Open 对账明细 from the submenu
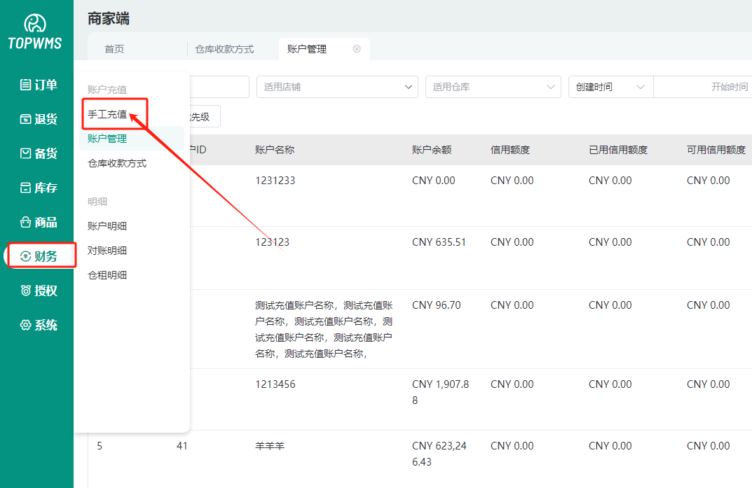Image resolution: width=752 pixels, height=488 pixels. (107, 251)
